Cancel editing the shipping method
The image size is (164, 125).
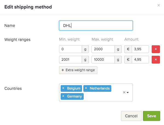(131, 116)
